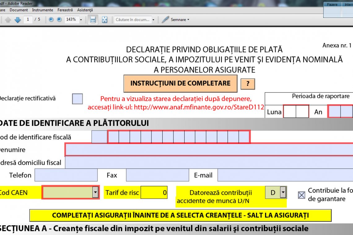Viewport: 353px width, 235px height.
Task: Click the Fisiere tab in top-right window
Action: (332, 5)
